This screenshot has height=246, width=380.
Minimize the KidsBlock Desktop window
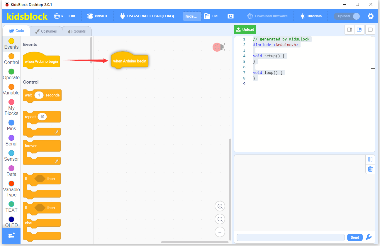pyautogui.click(x=344, y=4)
